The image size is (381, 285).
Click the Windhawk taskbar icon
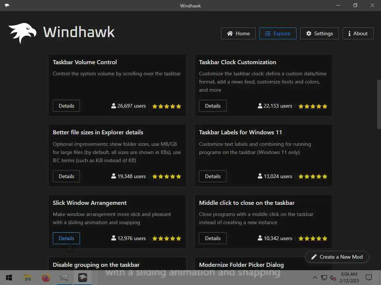(82, 278)
